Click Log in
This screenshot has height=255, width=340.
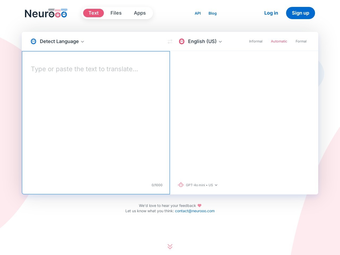point(271,13)
